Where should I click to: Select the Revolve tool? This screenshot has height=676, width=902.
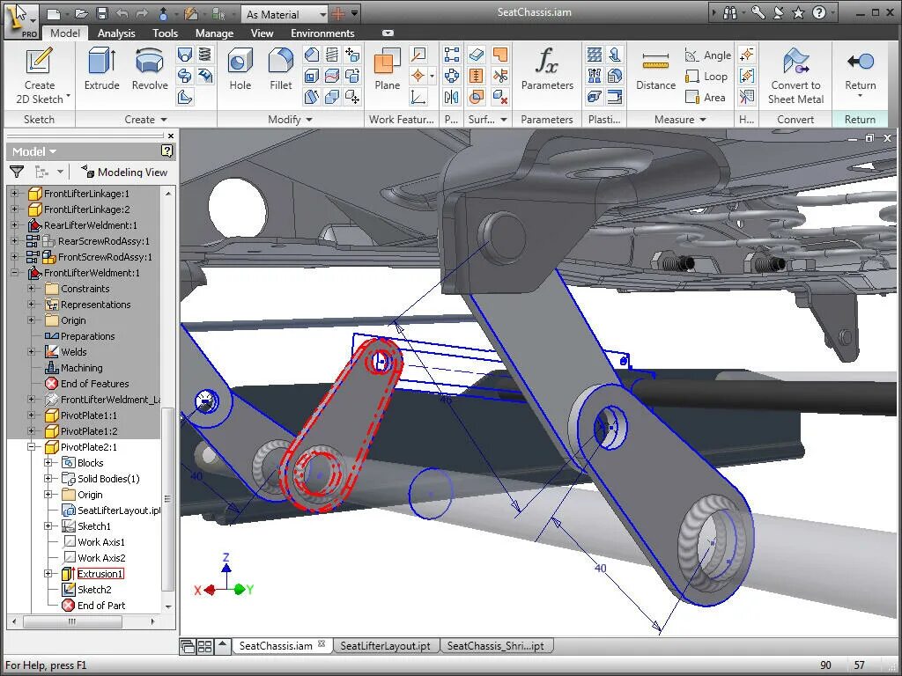[150, 69]
